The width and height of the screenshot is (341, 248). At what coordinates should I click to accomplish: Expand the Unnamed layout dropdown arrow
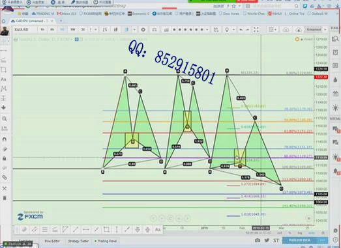(325, 29)
